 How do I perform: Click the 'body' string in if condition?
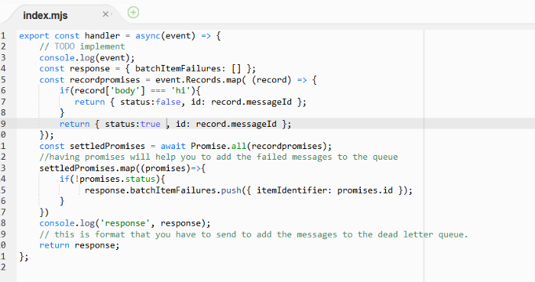coord(125,91)
